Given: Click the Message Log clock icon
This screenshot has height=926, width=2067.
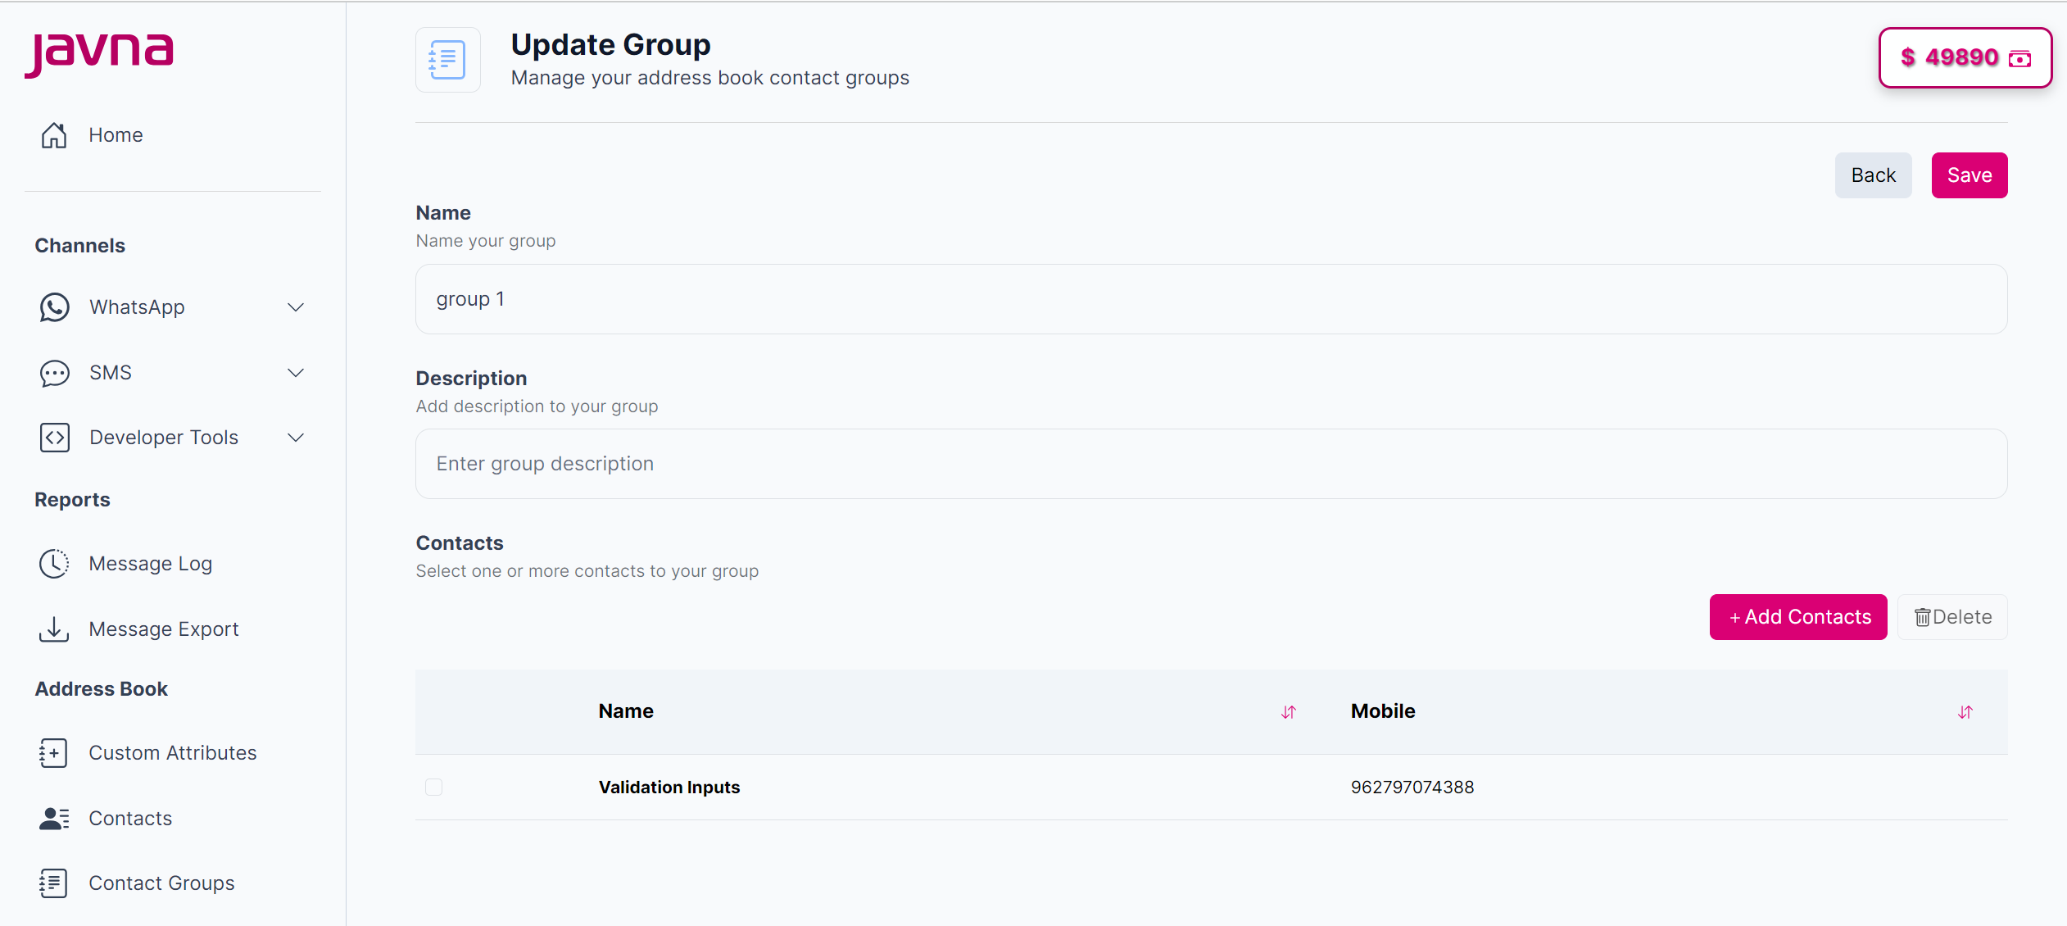Looking at the screenshot, I should point(53,563).
